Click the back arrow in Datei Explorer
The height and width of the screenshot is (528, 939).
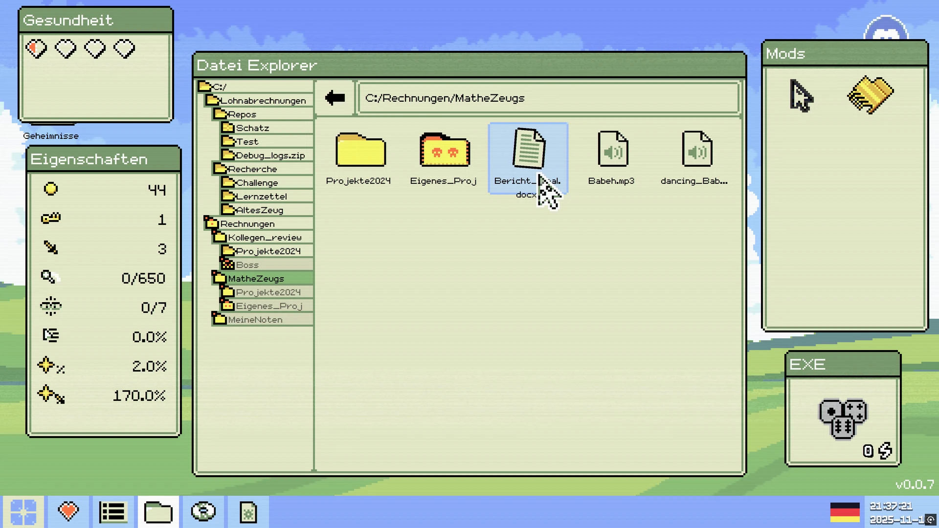pyautogui.click(x=335, y=98)
